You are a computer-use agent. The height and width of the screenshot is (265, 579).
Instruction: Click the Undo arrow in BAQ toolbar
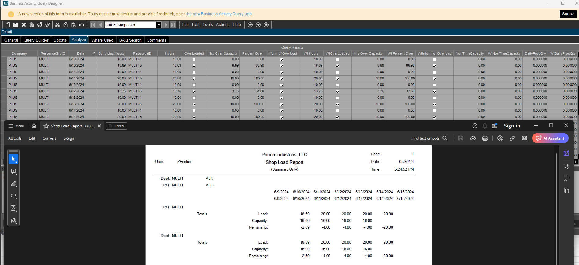tap(81, 25)
